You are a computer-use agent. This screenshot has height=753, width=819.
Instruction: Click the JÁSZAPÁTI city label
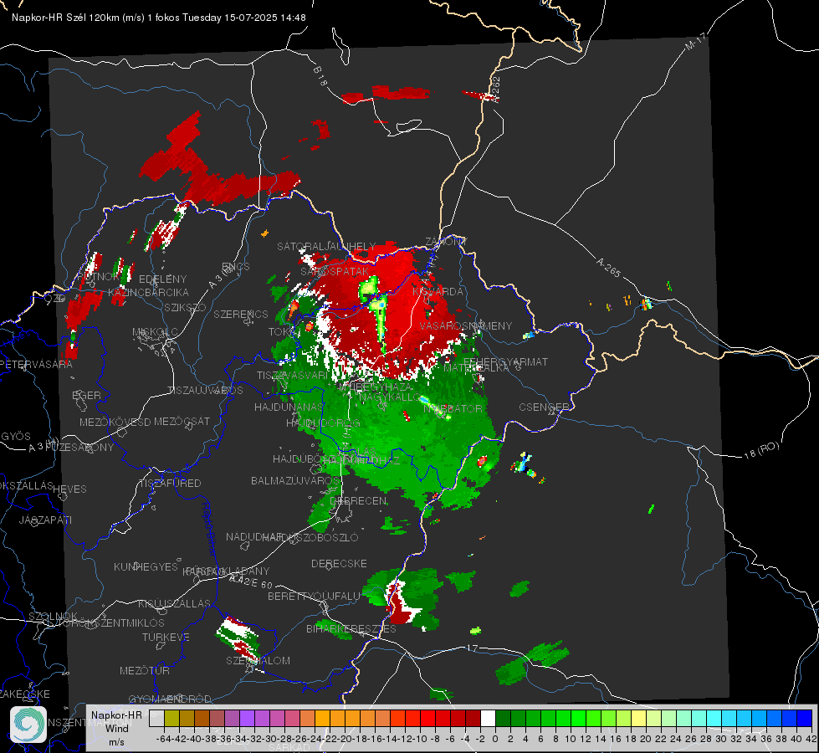click(x=45, y=520)
